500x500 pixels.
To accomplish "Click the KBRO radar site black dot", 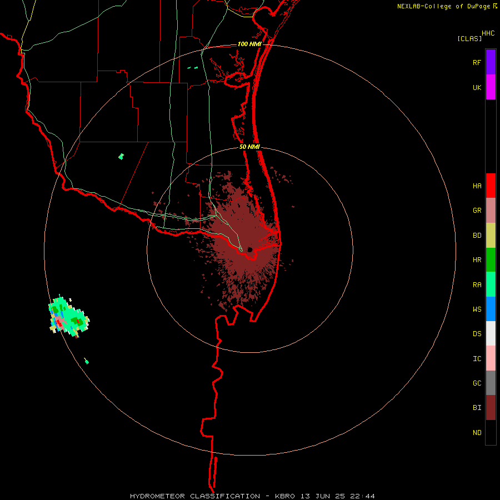I will 250,249.
